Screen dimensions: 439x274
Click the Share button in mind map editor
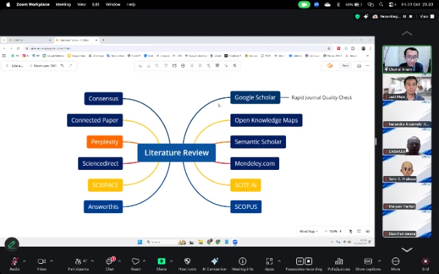click(345, 66)
